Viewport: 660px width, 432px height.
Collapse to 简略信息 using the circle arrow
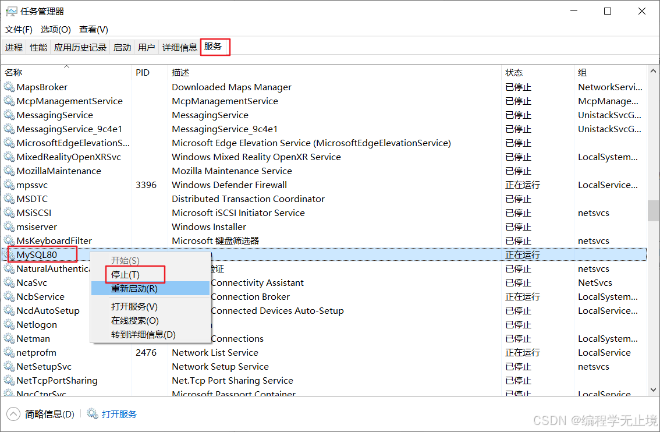click(13, 414)
